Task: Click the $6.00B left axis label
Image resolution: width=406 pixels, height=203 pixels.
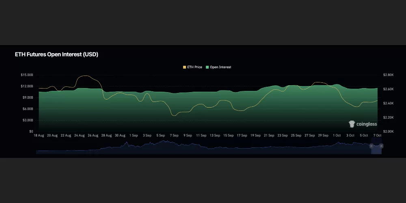Action: pos(28,109)
